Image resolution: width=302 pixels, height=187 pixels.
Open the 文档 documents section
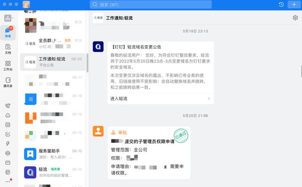pos(8,49)
